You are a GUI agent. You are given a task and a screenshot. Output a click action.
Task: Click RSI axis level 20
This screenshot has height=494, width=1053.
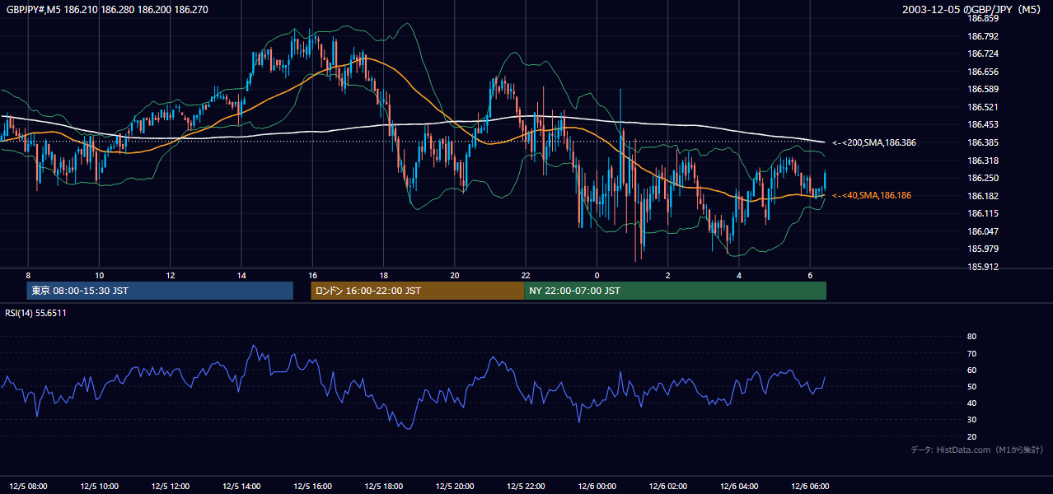(971, 437)
